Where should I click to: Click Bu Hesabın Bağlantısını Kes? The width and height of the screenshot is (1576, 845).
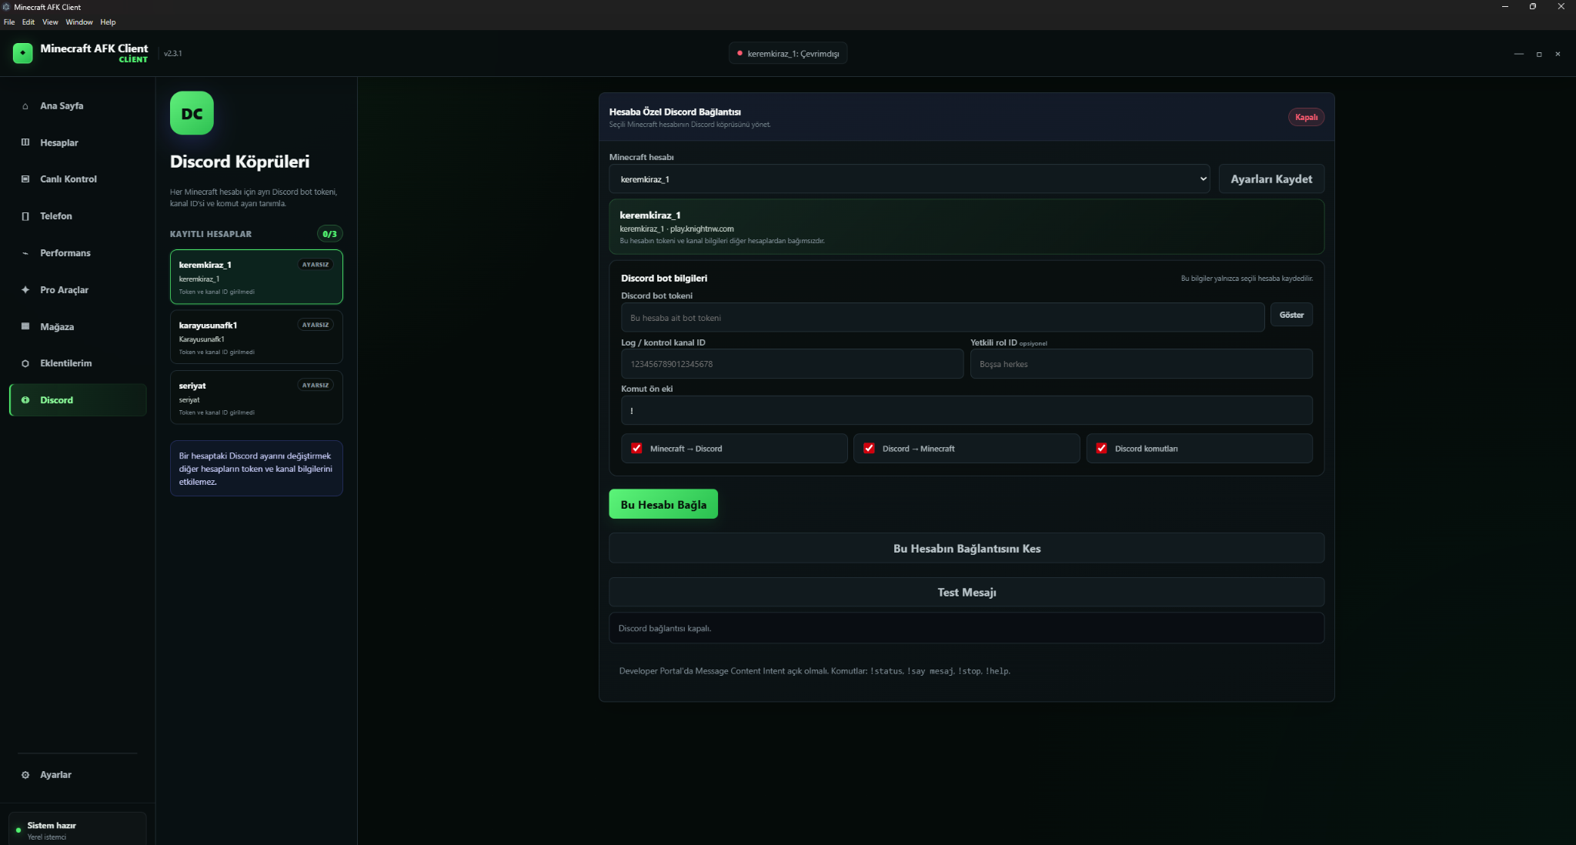click(967, 548)
